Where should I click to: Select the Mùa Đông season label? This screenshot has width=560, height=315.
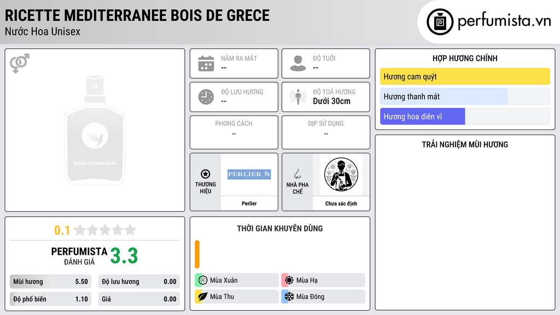tap(310, 296)
